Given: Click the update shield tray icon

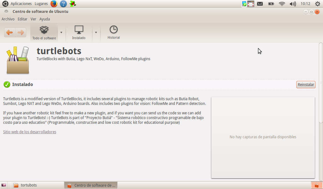Looking at the screenshot, I should coord(244,4).
